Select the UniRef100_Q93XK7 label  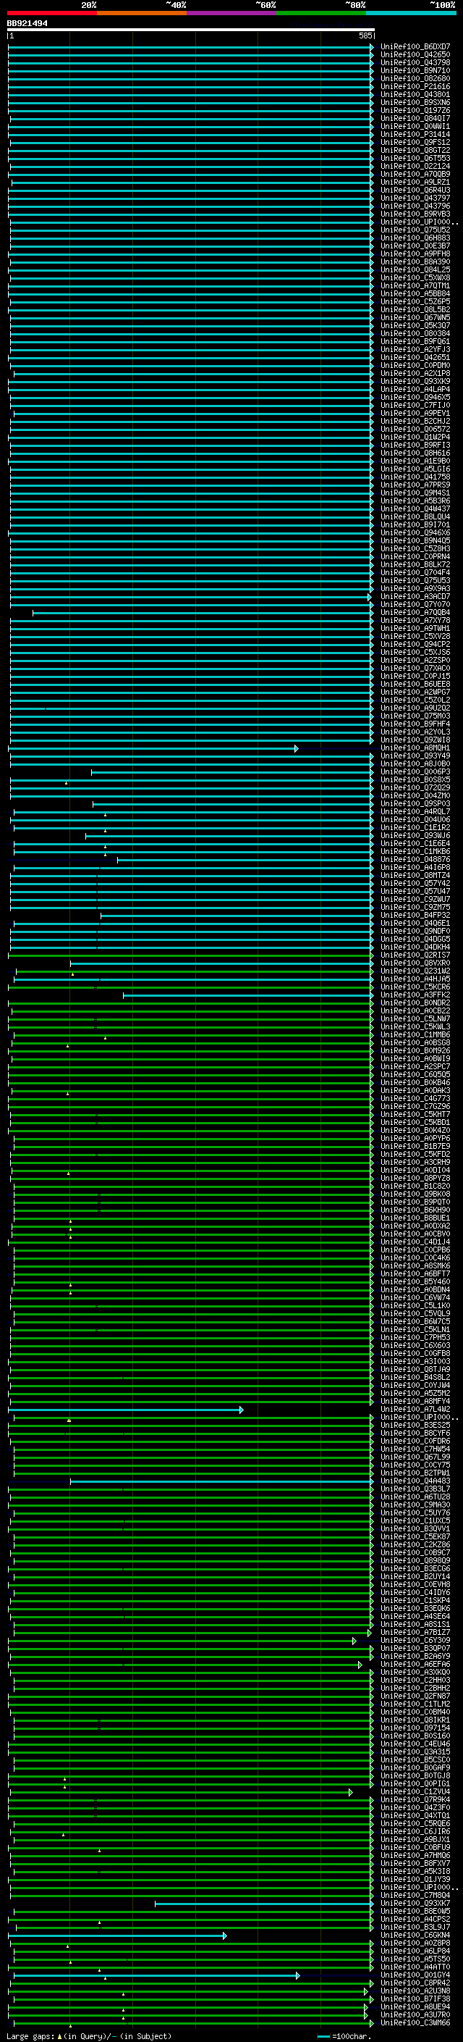coord(415,1903)
